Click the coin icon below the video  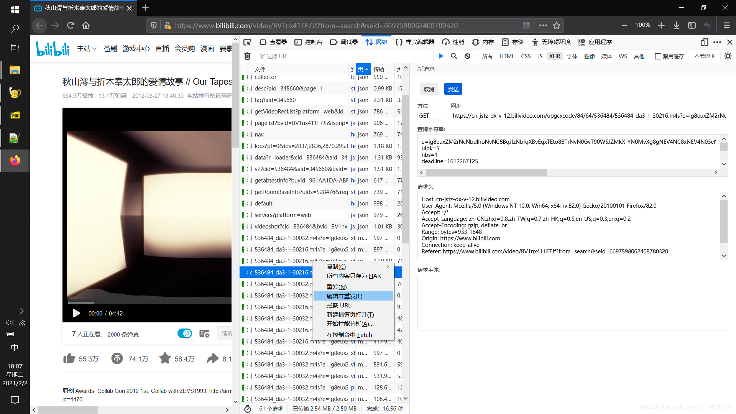click(117, 359)
